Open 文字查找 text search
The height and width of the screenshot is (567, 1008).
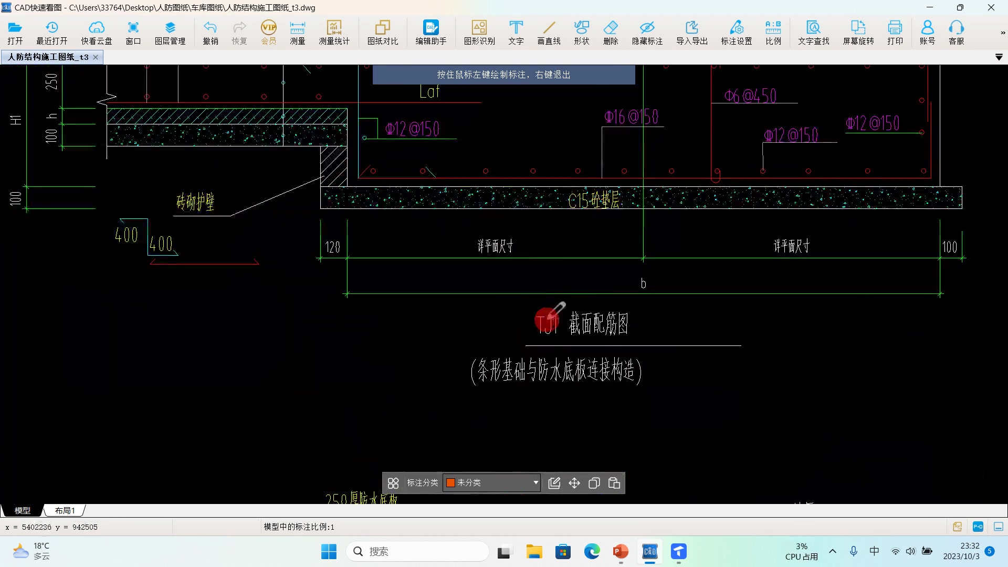pos(813,33)
